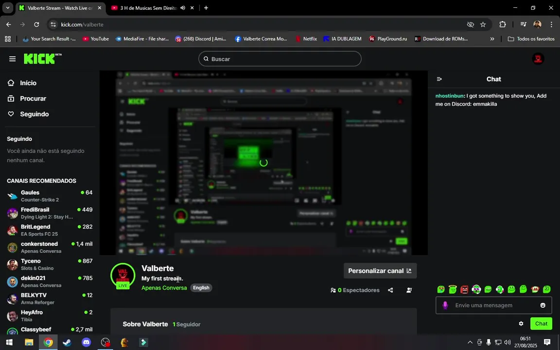Collapse the chat panel with the arrow icon
Image resolution: width=560 pixels, height=350 pixels.
(439, 79)
